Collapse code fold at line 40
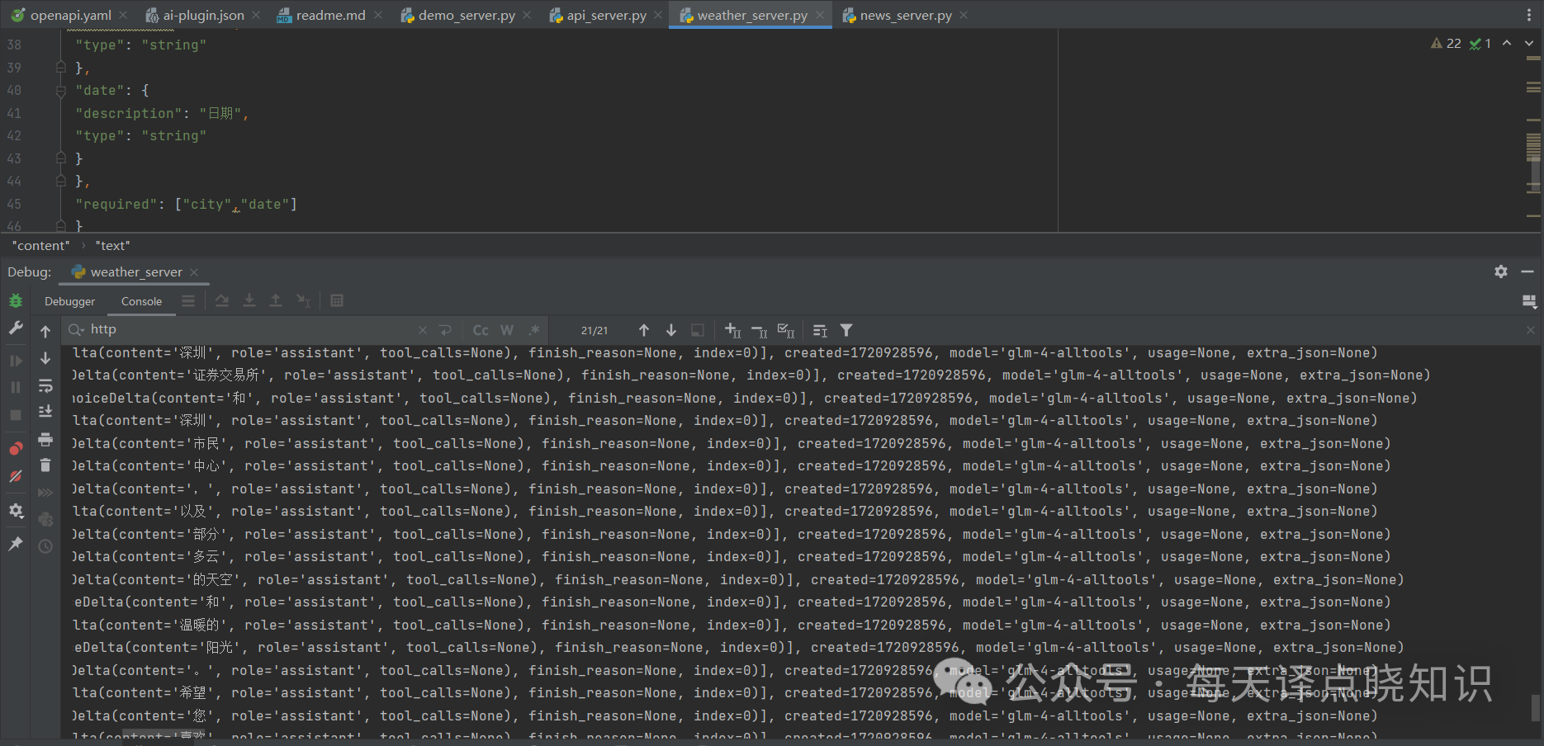 60,91
